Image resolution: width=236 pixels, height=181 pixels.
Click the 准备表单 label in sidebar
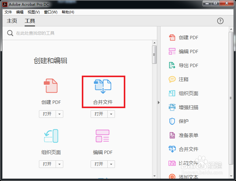[189, 135]
